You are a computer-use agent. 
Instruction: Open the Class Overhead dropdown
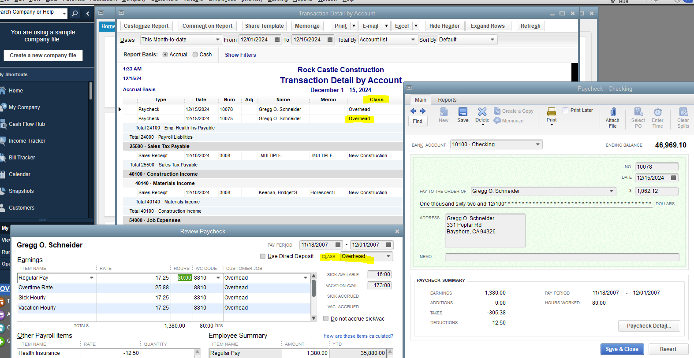(388, 256)
